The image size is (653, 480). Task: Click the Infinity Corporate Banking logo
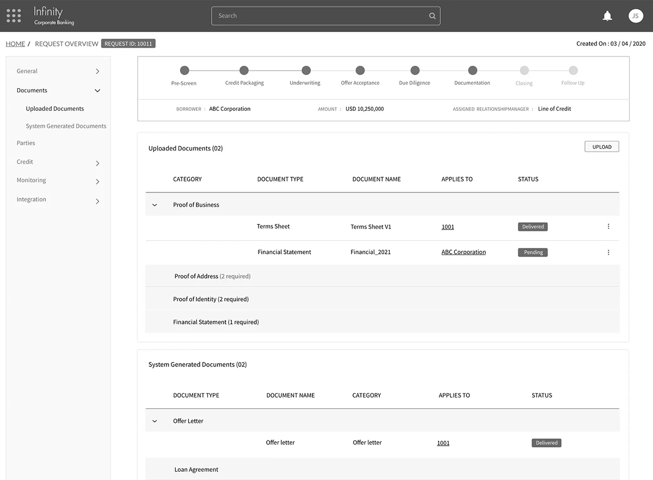coord(54,15)
